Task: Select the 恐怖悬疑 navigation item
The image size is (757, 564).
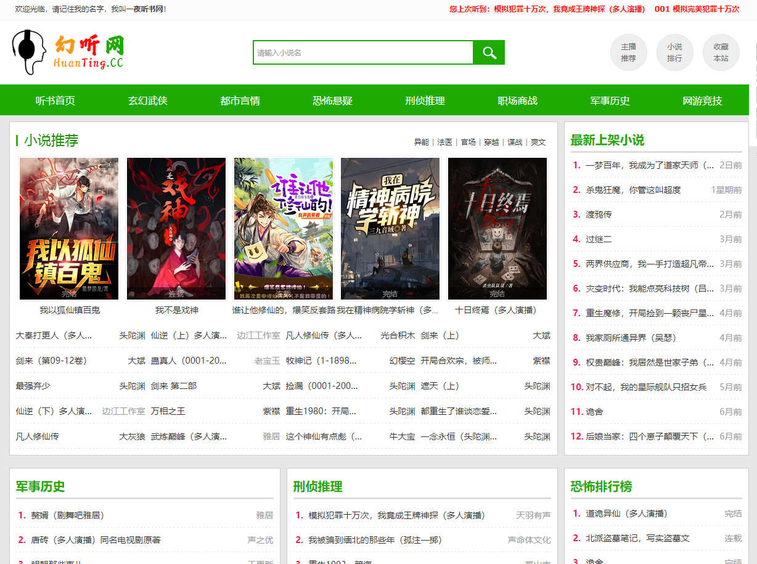Action: pyautogui.click(x=333, y=100)
